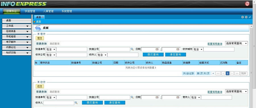Open 快递单号 包含 dropdown in 收件 section
This screenshot has height=108, width=256.
click(x=51, y=97)
